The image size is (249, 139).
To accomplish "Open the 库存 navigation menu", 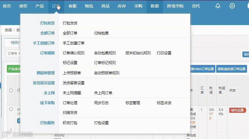I will pyautogui.click(x=122, y=6).
